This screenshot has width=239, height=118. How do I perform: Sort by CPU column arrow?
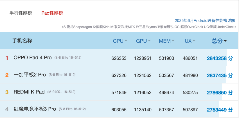[x=126, y=41]
